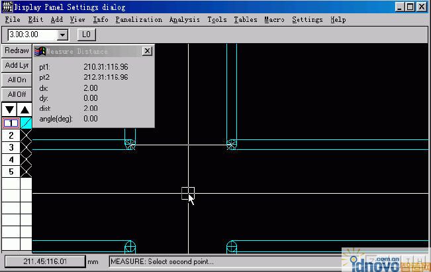Close the Measure Distance dialog
This screenshot has height=272, width=431.
(147, 51)
